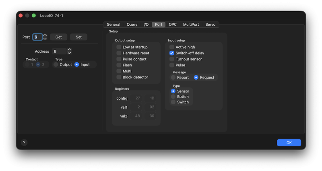Viewport: 322px width, 171px height.
Task: Select Report message radio button
Action: tap(173, 77)
